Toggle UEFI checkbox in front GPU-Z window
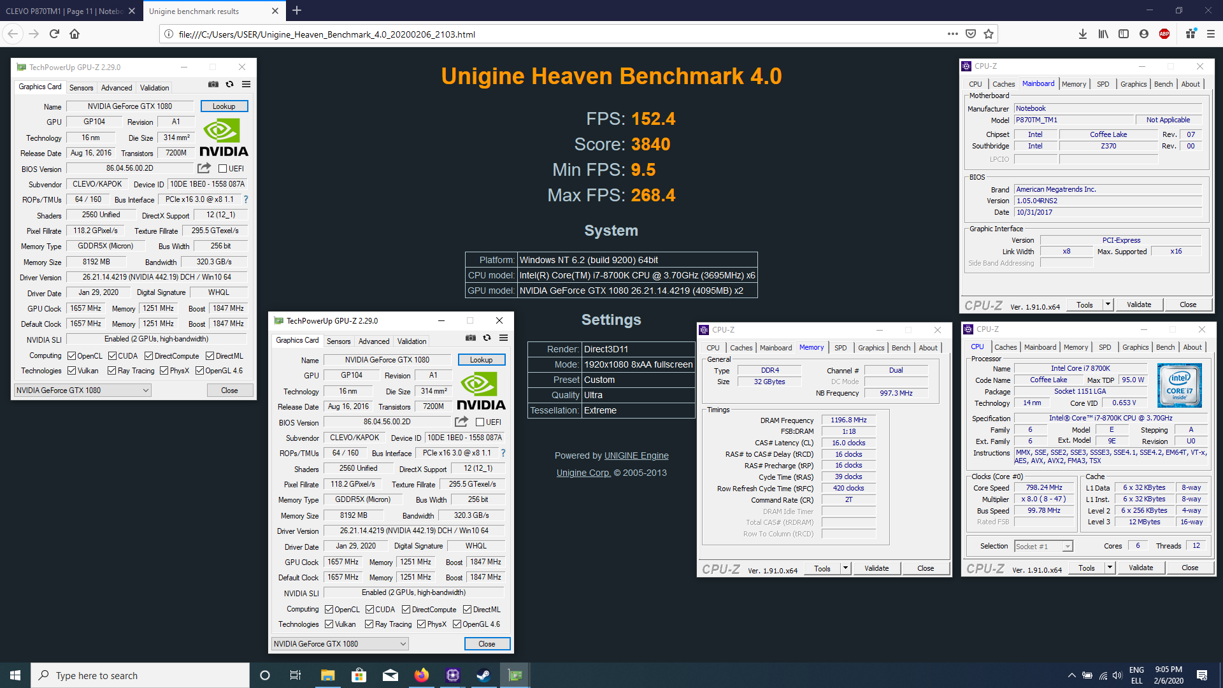Screen dimensions: 1223x688 click(x=480, y=422)
